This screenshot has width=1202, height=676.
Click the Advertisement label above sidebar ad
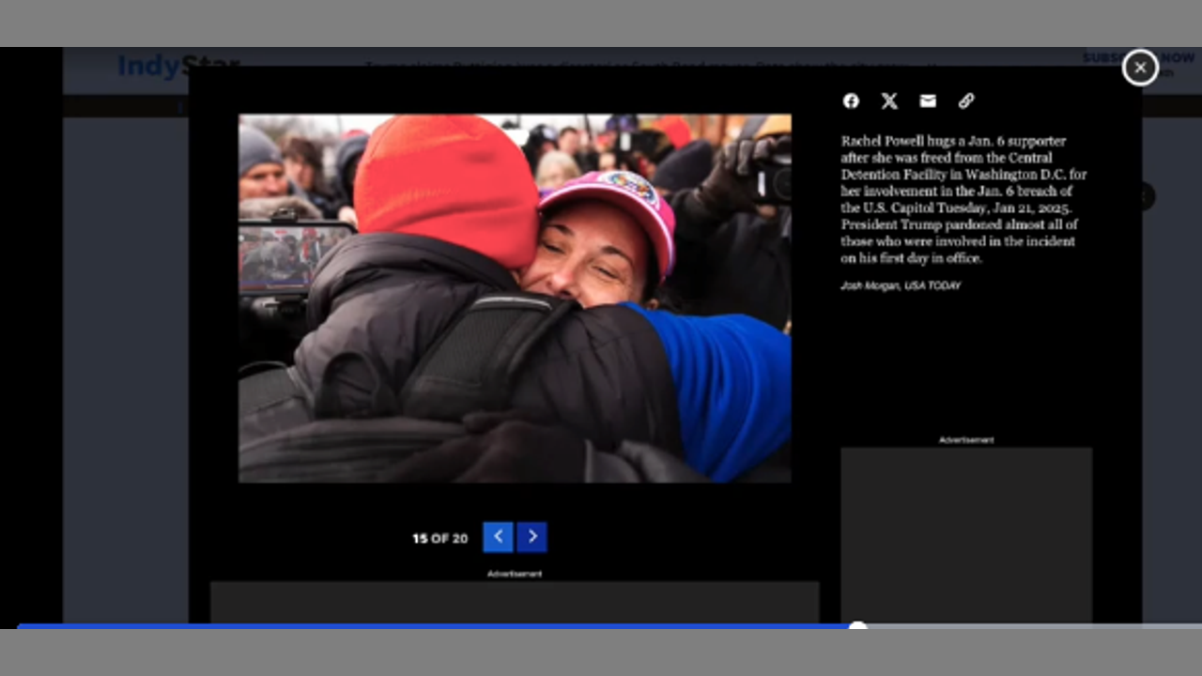(965, 439)
